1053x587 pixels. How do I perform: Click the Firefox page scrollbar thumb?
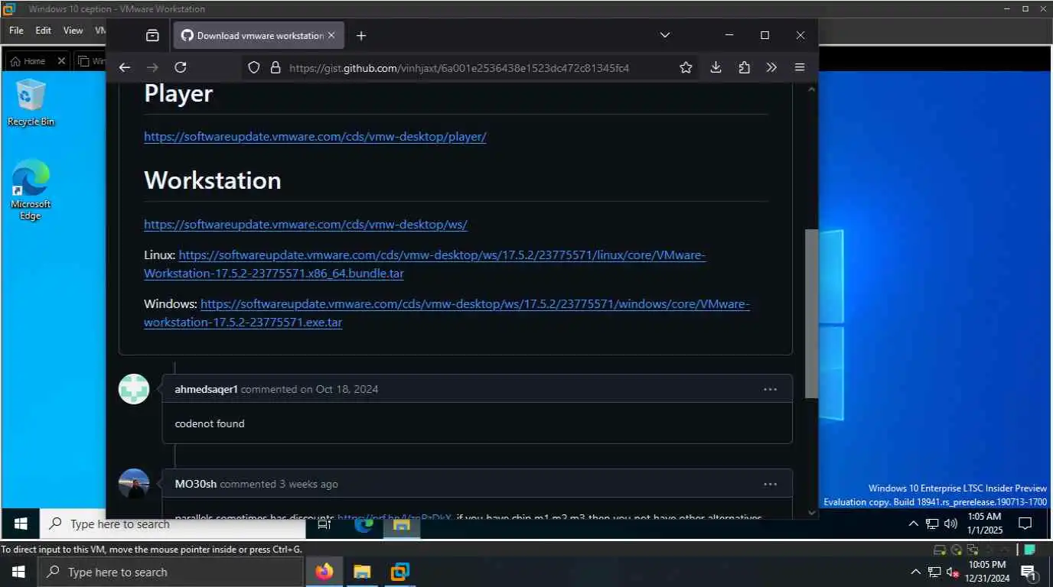click(811, 313)
